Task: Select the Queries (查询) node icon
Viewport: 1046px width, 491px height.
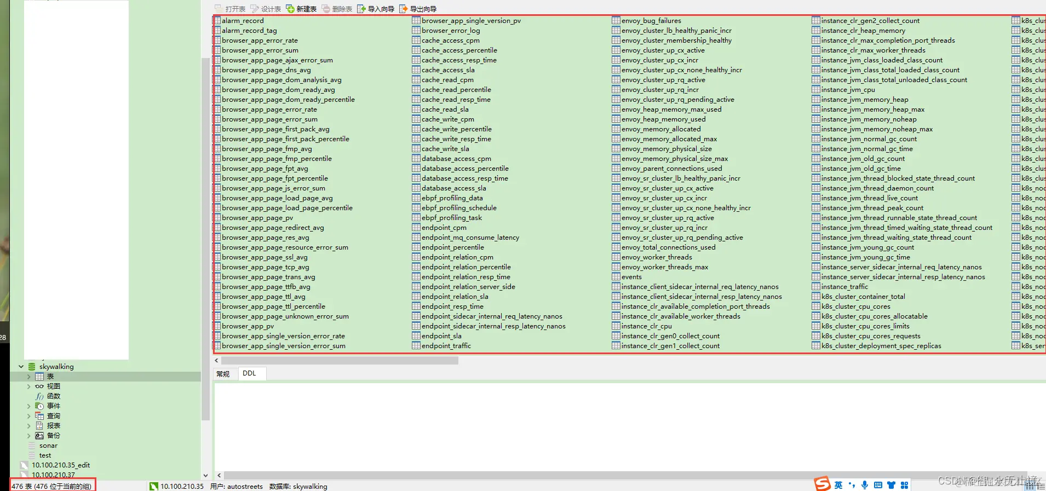Action: tap(39, 416)
